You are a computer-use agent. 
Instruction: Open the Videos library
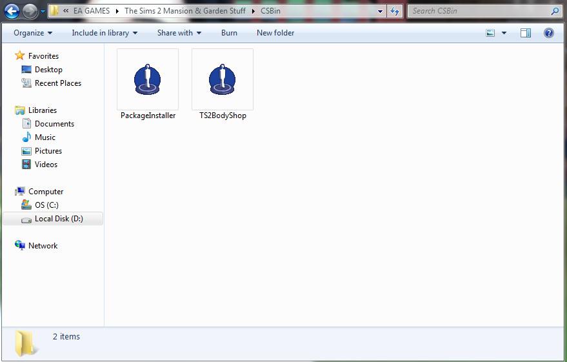[x=46, y=165]
